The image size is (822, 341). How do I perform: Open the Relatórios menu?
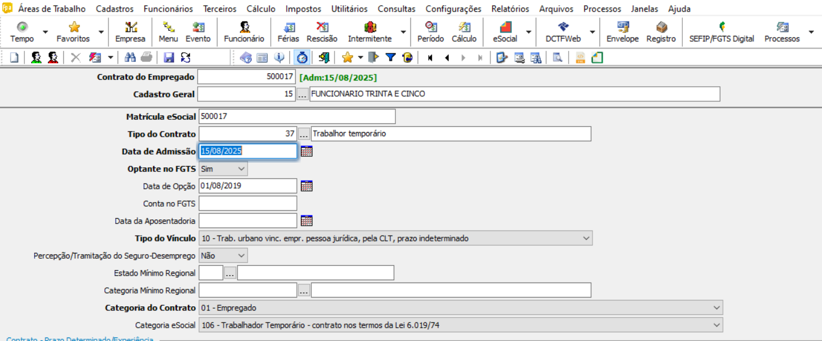(x=510, y=9)
